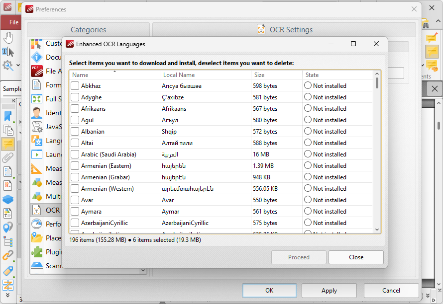Click the yellow sticky note comment icon
This screenshot has height=304, width=443.
pyautogui.click(x=432, y=52)
